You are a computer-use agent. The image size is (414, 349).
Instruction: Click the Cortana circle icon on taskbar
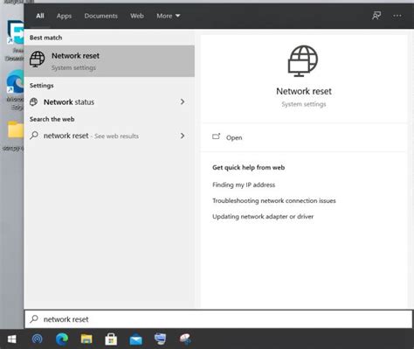37,339
